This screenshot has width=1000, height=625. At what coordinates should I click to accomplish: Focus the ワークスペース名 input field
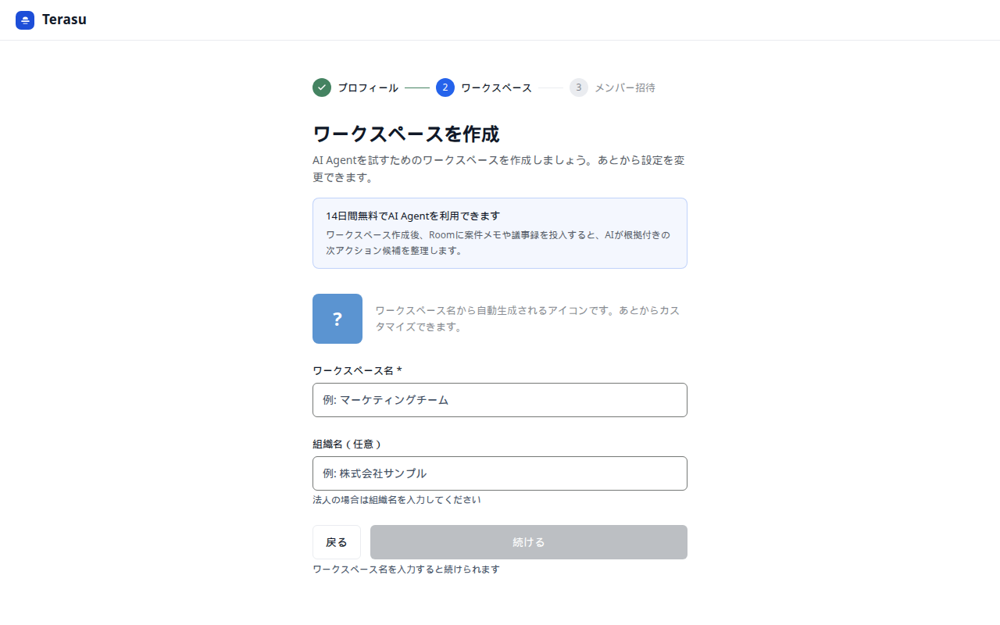point(500,400)
